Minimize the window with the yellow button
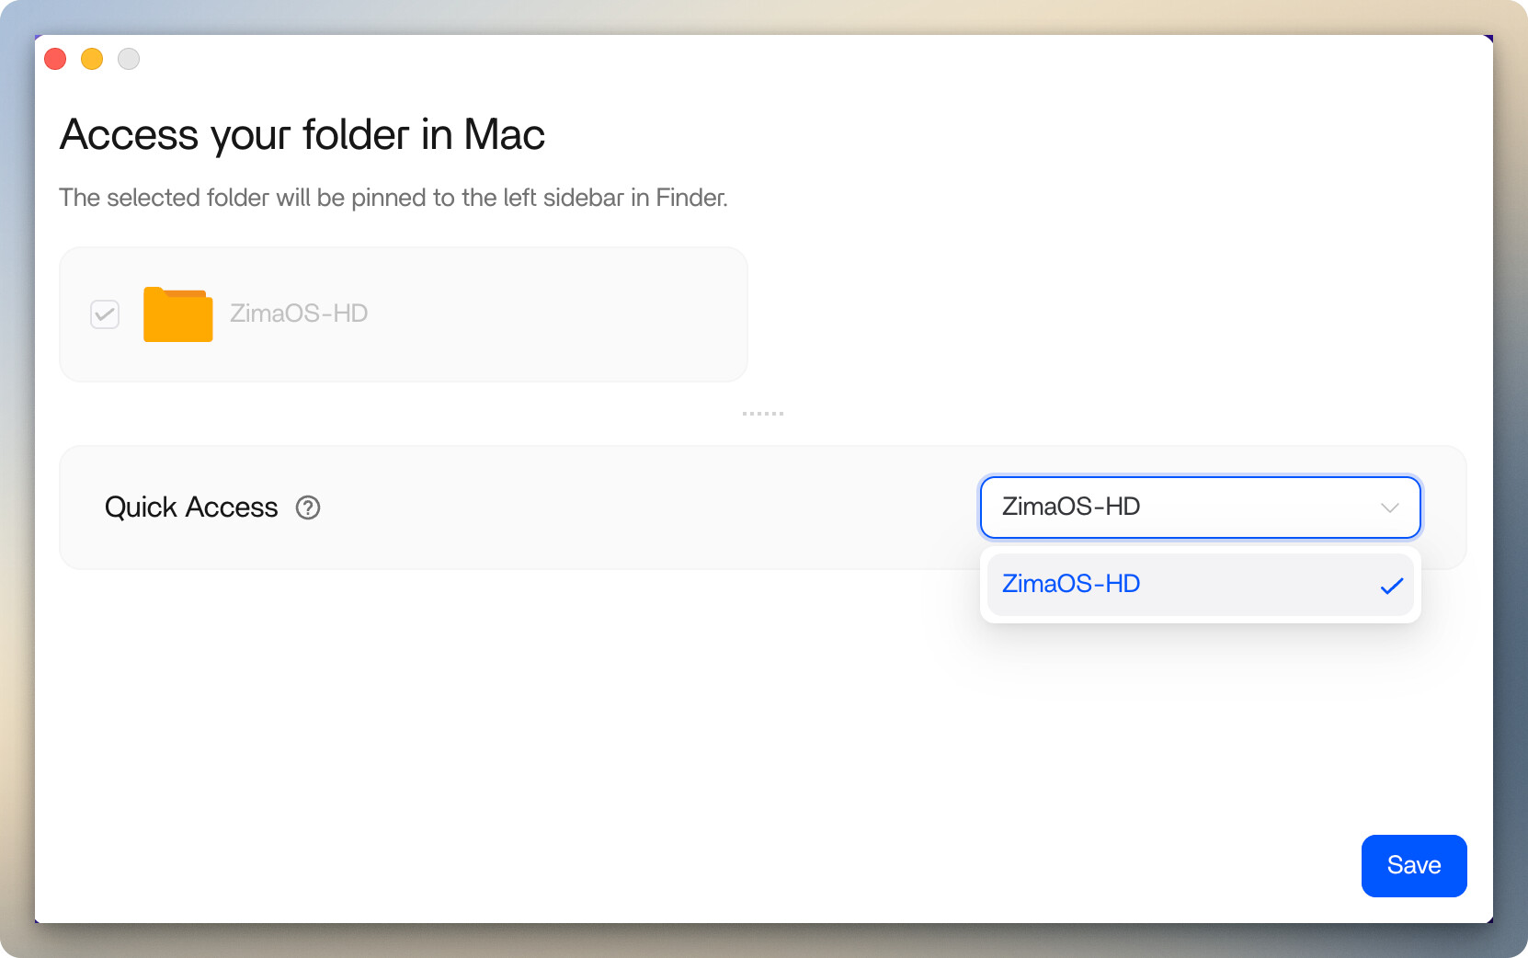This screenshot has height=958, width=1528. click(x=92, y=59)
